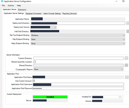This screenshot has width=129, height=108.
Task: Click browse button beside Application Pool Name
Action: tap(127, 77)
